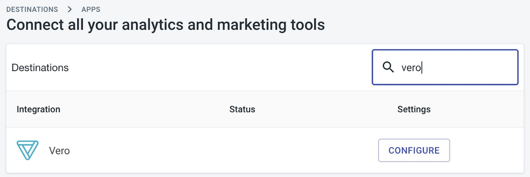530x177 pixels.
Task: Click the typed "vero" text in search box
Action: [x=411, y=68]
